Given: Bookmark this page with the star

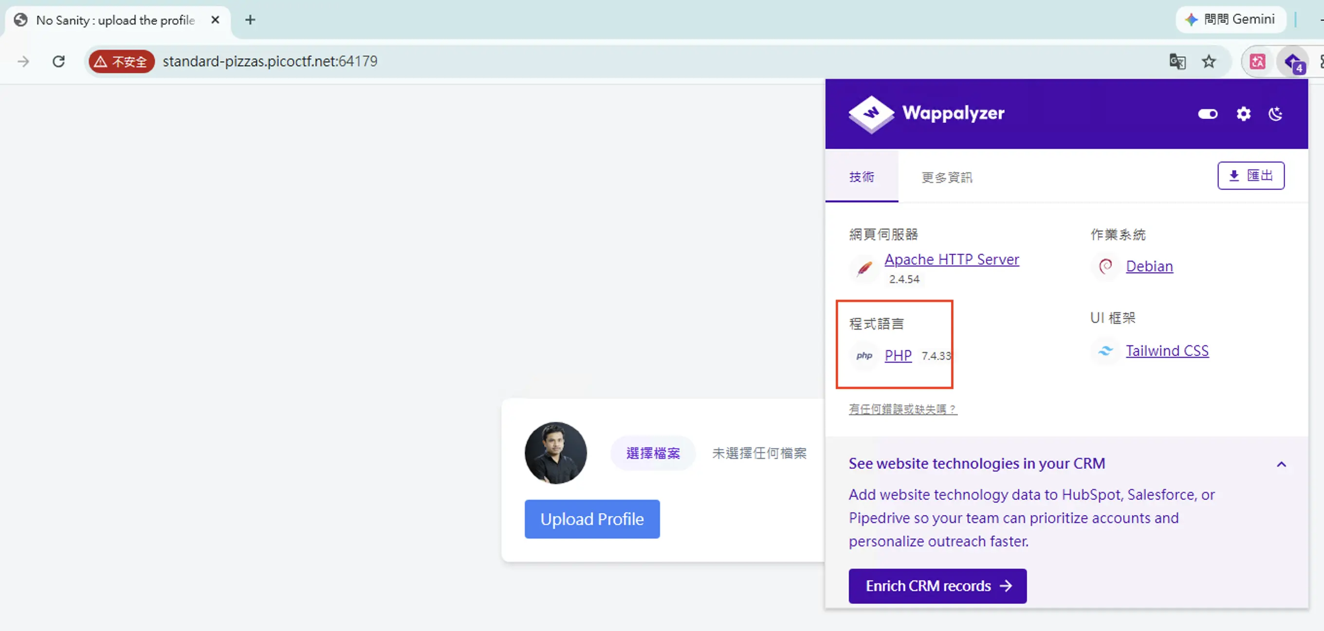Looking at the screenshot, I should tap(1208, 62).
